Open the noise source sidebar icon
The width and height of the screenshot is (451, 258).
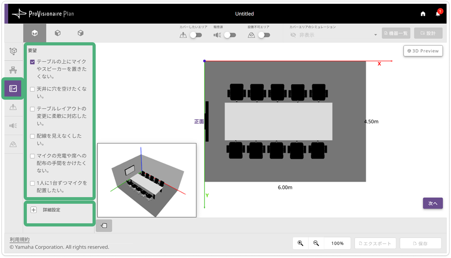(x=13, y=126)
